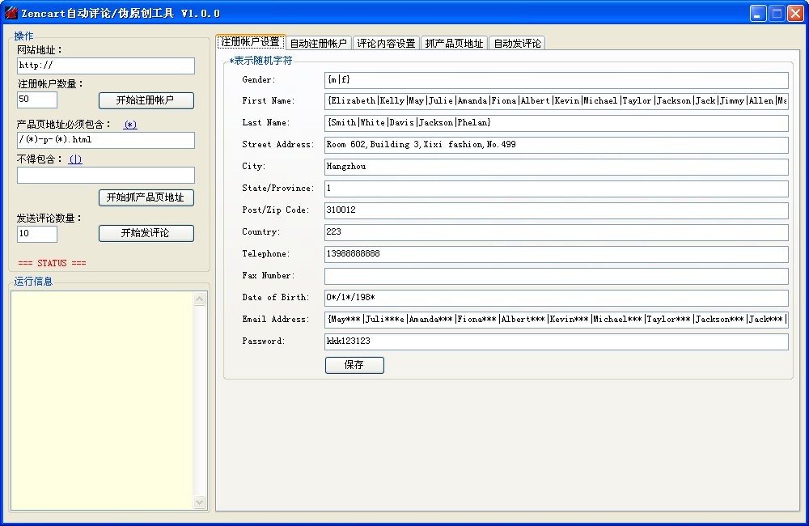809x526 pixels.
Task: Focus the 注册帐户数量 field with 50
Action: (x=37, y=100)
